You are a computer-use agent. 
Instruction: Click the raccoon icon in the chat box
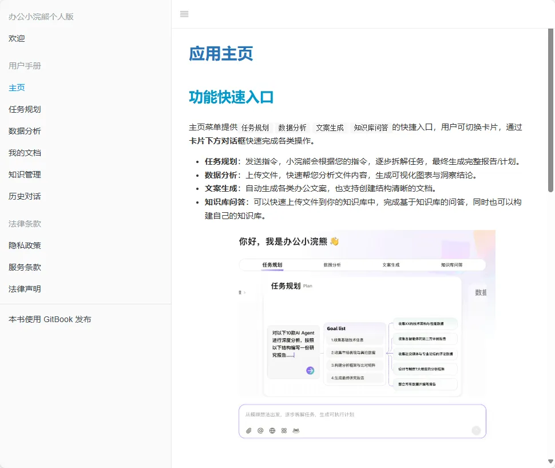[296, 430]
